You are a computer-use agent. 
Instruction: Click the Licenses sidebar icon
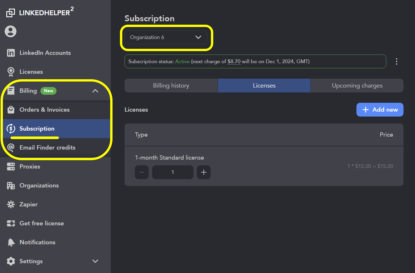tap(11, 72)
